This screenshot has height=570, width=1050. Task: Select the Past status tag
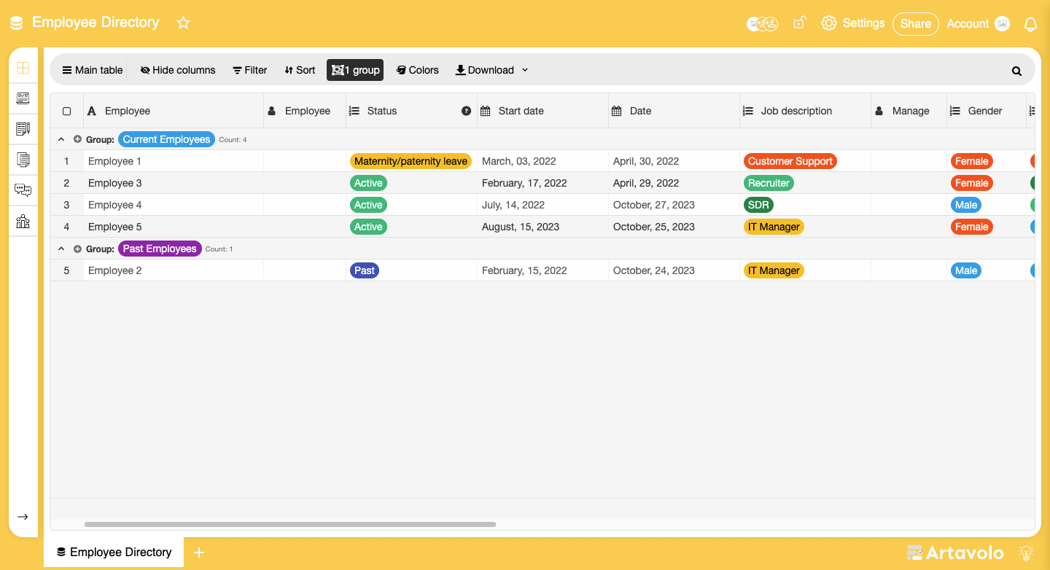click(365, 270)
